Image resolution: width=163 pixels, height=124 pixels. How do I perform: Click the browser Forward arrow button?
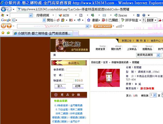(x=9, y=9)
